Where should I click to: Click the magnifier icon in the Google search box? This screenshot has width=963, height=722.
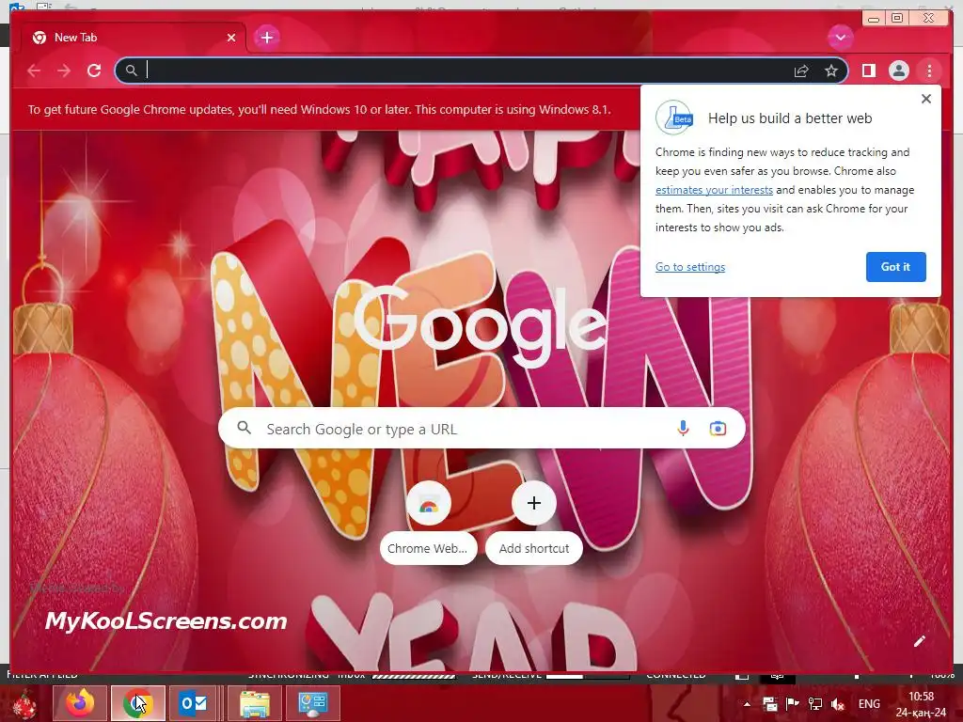[x=244, y=428]
